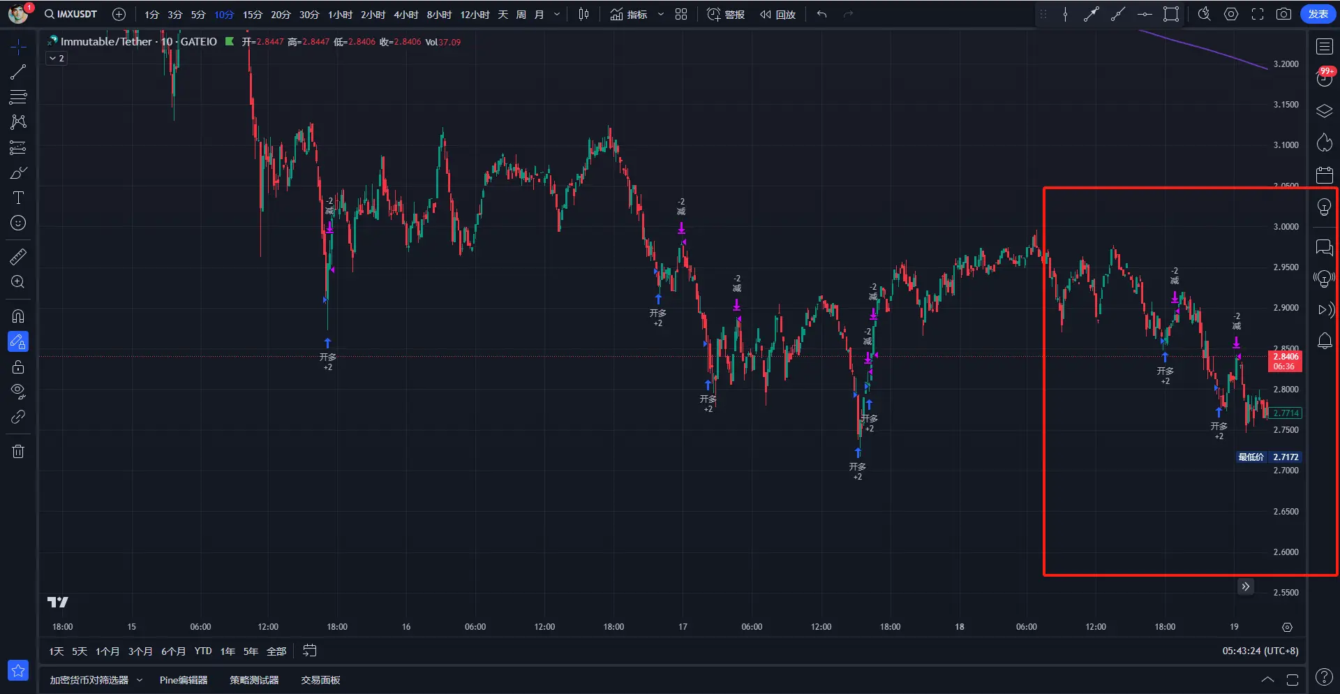Select the 3个月 date range

140,651
